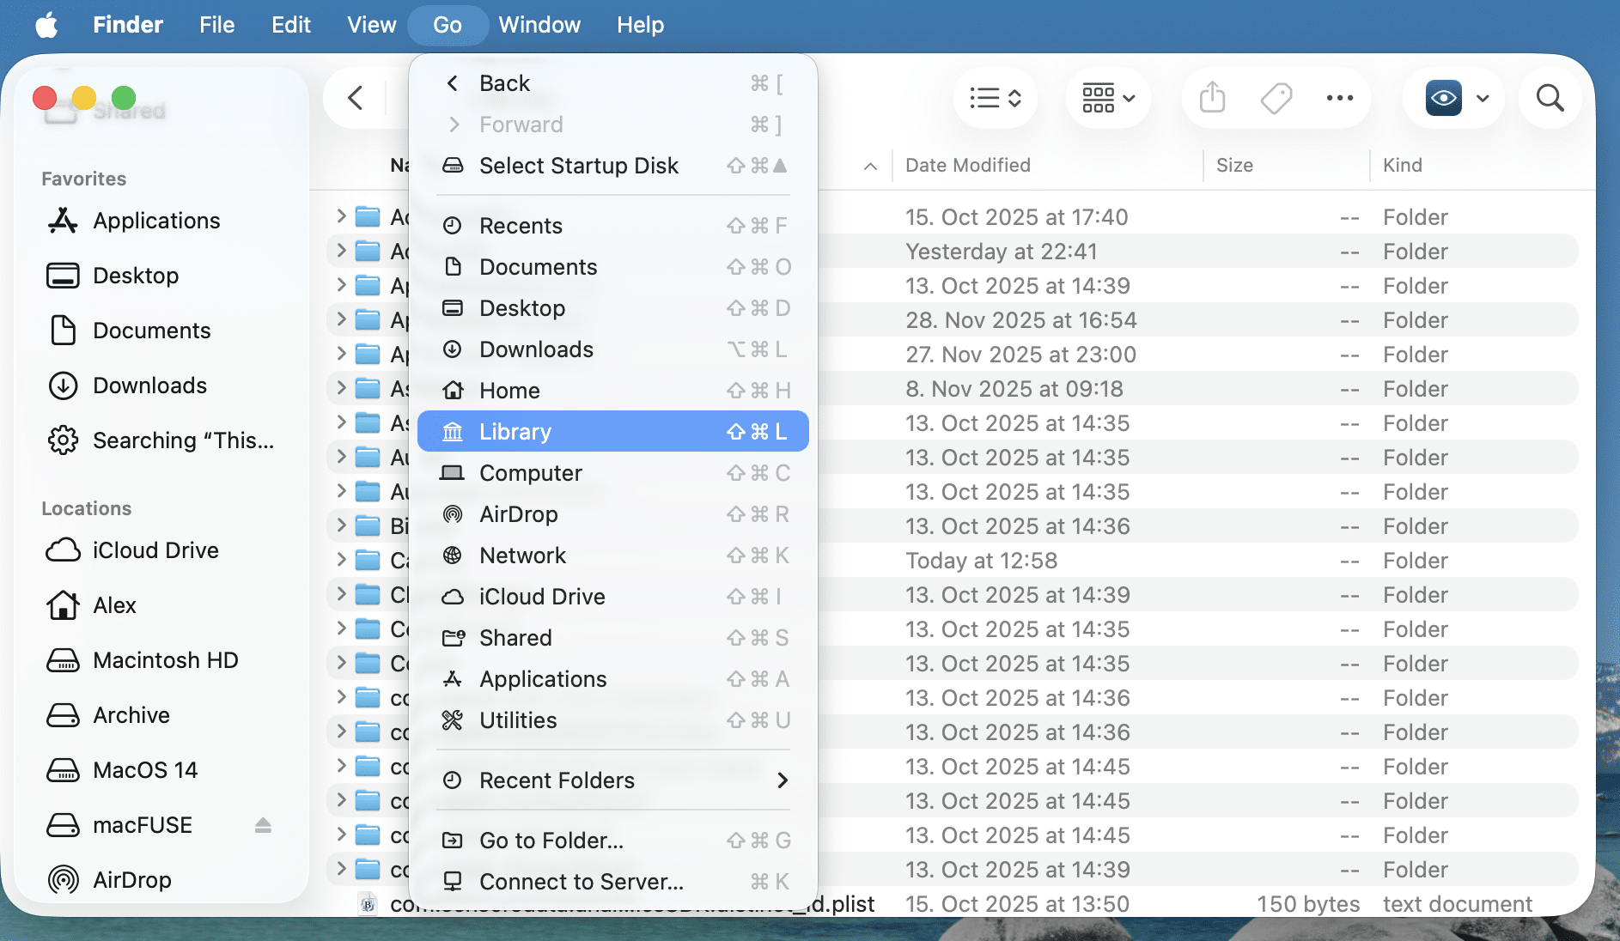Expand folder modified Today at 12:58
1620x941 pixels.
pyautogui.click(x=341, y=560)
